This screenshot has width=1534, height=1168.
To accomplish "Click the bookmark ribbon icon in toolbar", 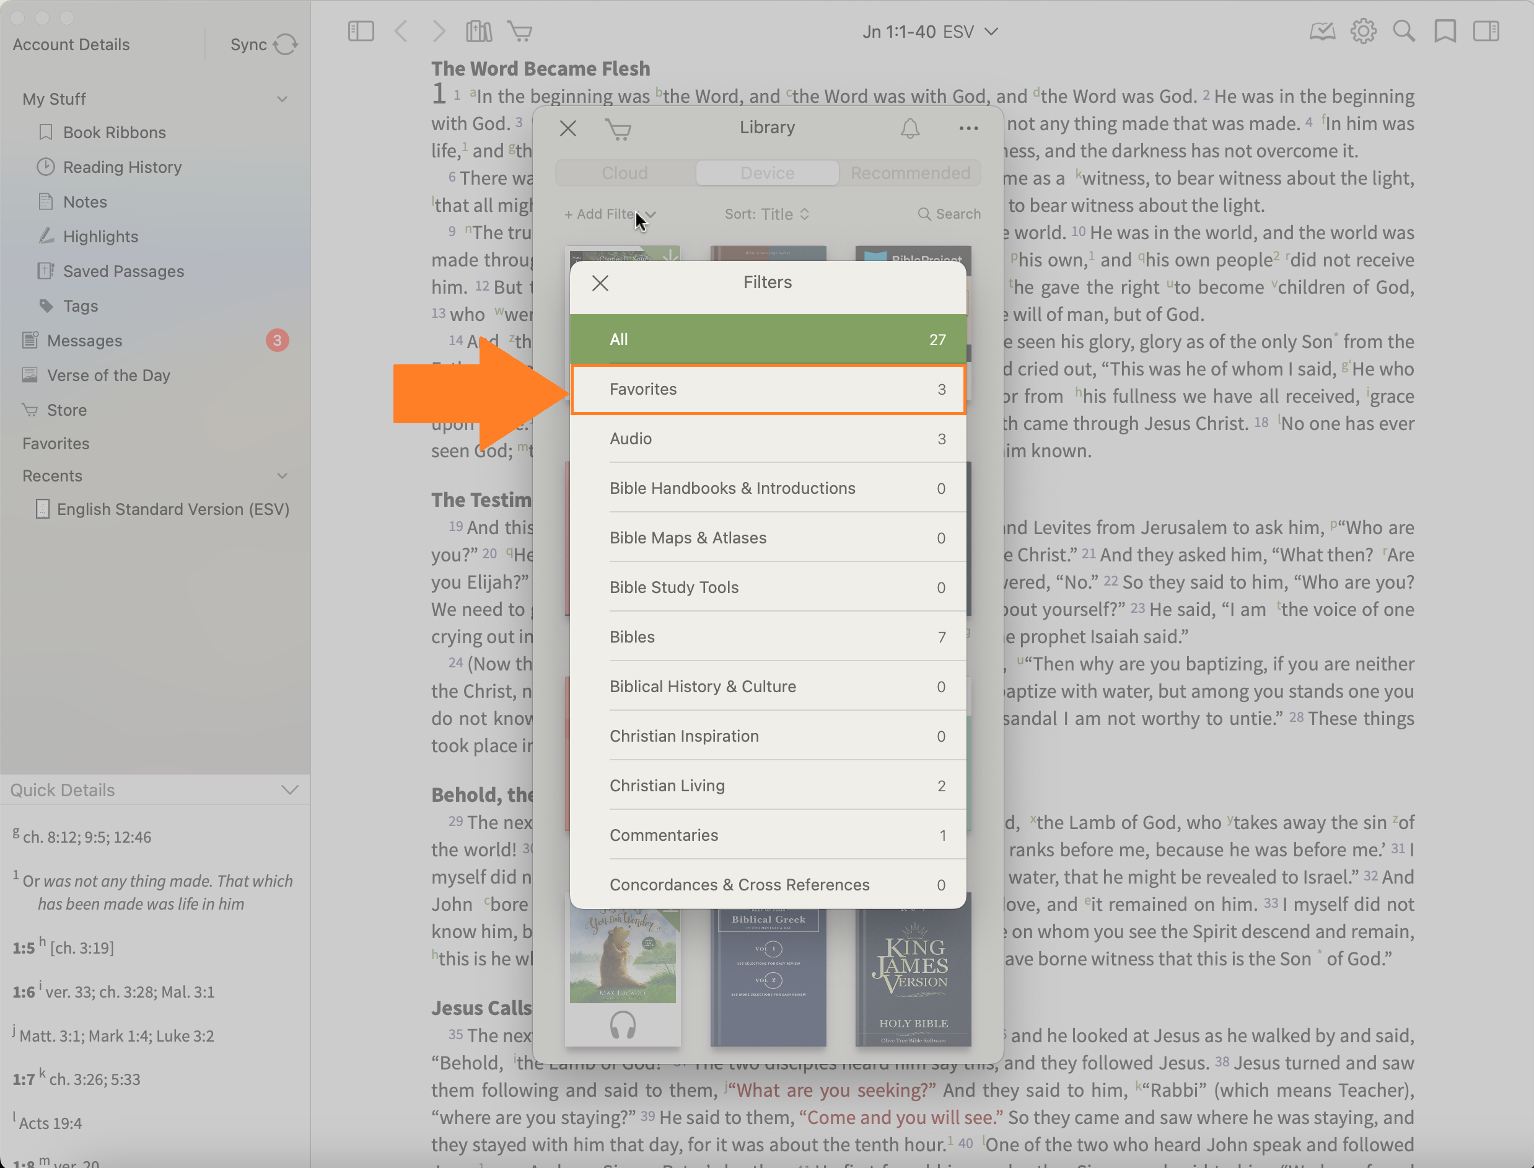I will pyautogui.click(x=1445, y=31).
